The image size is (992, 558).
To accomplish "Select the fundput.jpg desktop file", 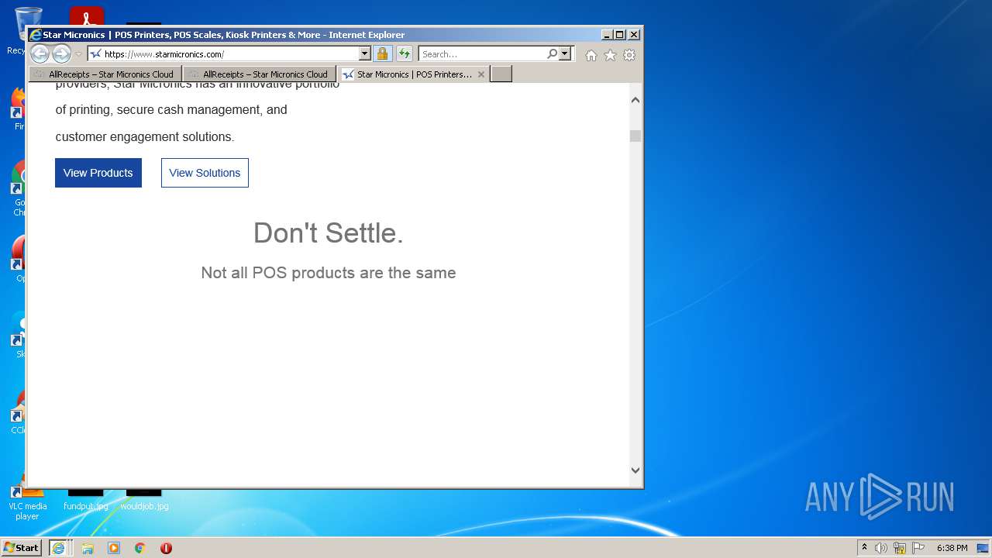I will click(85, 500).
